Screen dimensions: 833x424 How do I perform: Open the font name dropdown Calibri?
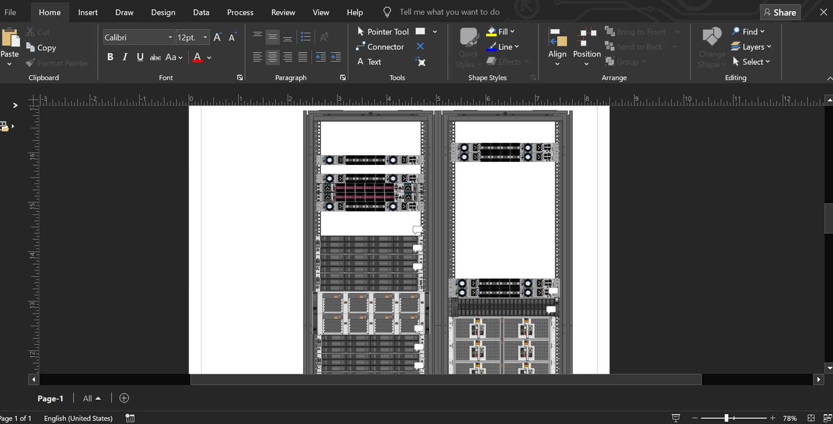point(170,38)
